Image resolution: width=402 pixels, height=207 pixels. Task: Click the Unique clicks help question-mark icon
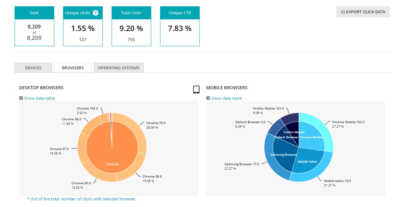(x=95, y=13)
